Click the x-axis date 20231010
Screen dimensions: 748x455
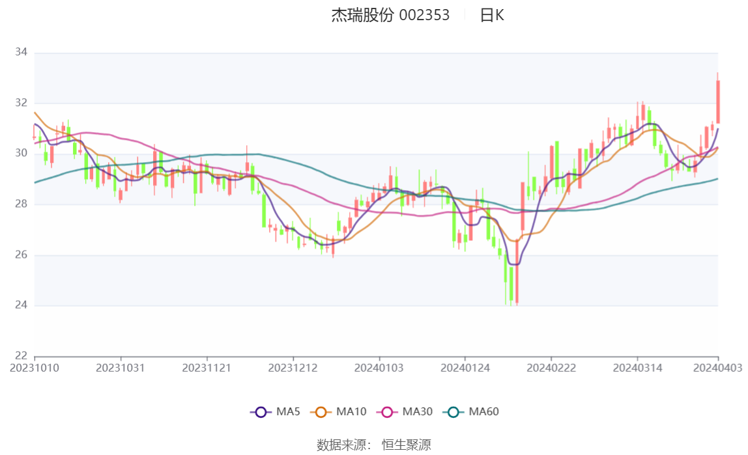pos(35,368)
